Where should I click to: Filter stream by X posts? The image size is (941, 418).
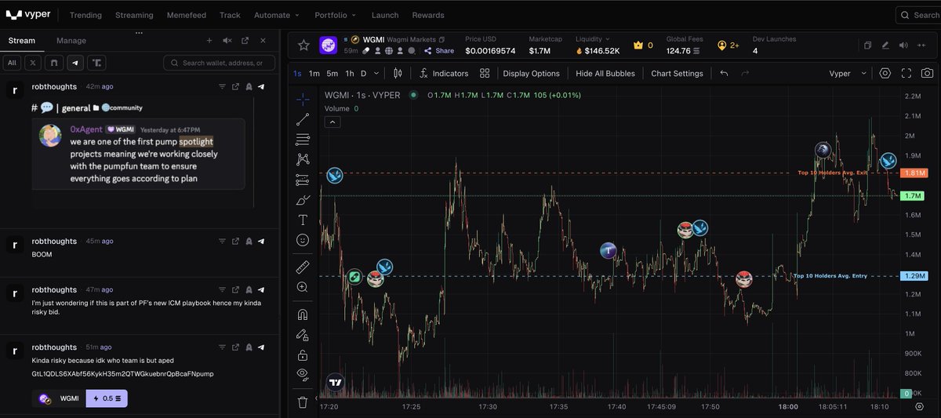[33, 63]
